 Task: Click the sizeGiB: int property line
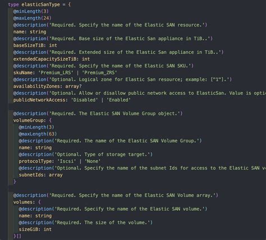coord(35,229)
